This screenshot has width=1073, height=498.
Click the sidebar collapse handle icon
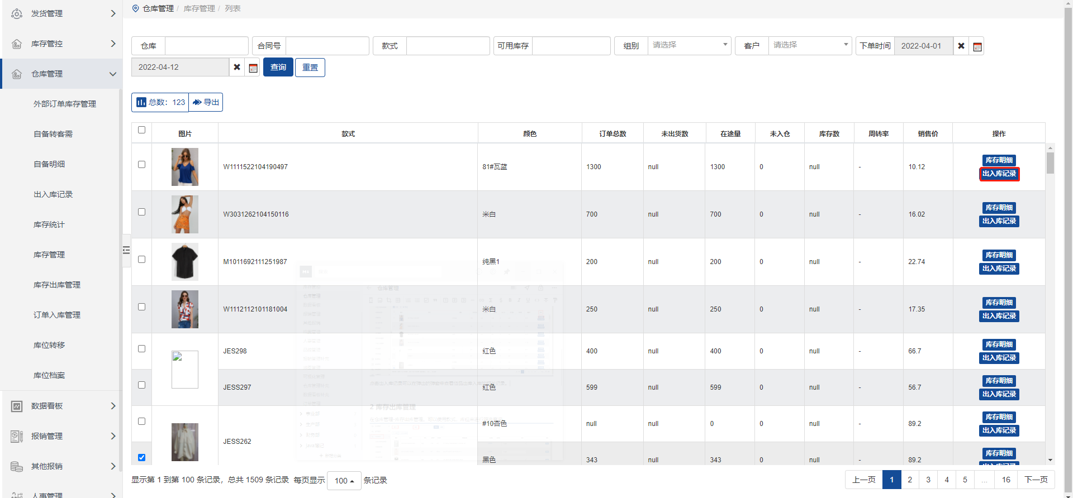126,250
